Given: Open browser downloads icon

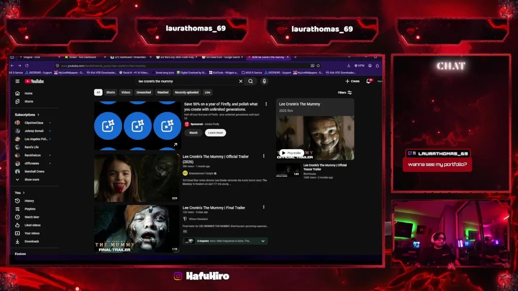Looking at the screenshot, I should (x=348, y=65).
